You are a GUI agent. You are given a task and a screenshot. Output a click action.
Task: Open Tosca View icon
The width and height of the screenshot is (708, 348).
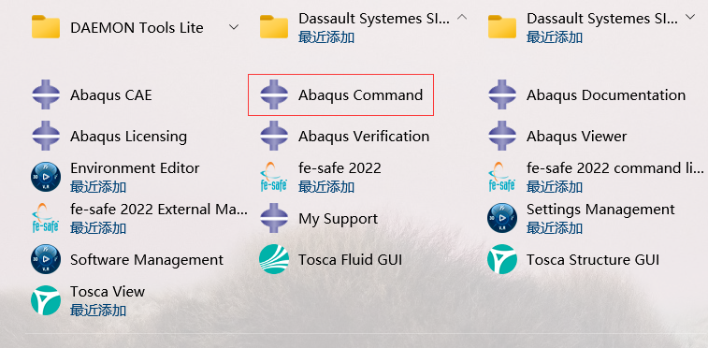(x=46, y=300)
